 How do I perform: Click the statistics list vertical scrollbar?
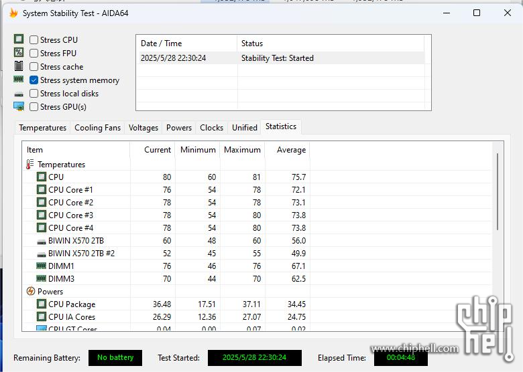[498, 191]
